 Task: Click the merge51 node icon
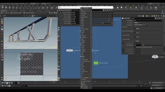tap(155, 57)
